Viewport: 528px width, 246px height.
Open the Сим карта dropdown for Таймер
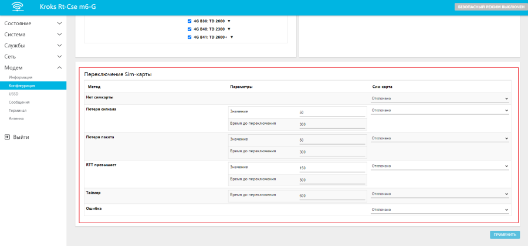tap(440, 194)
